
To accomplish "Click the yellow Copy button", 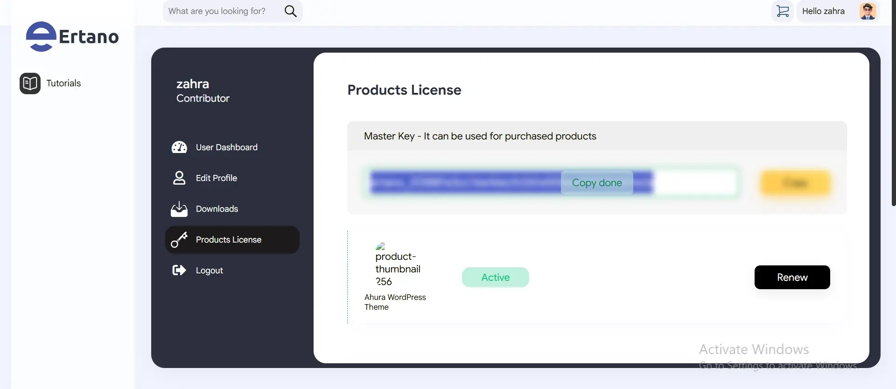I will 795,183.
